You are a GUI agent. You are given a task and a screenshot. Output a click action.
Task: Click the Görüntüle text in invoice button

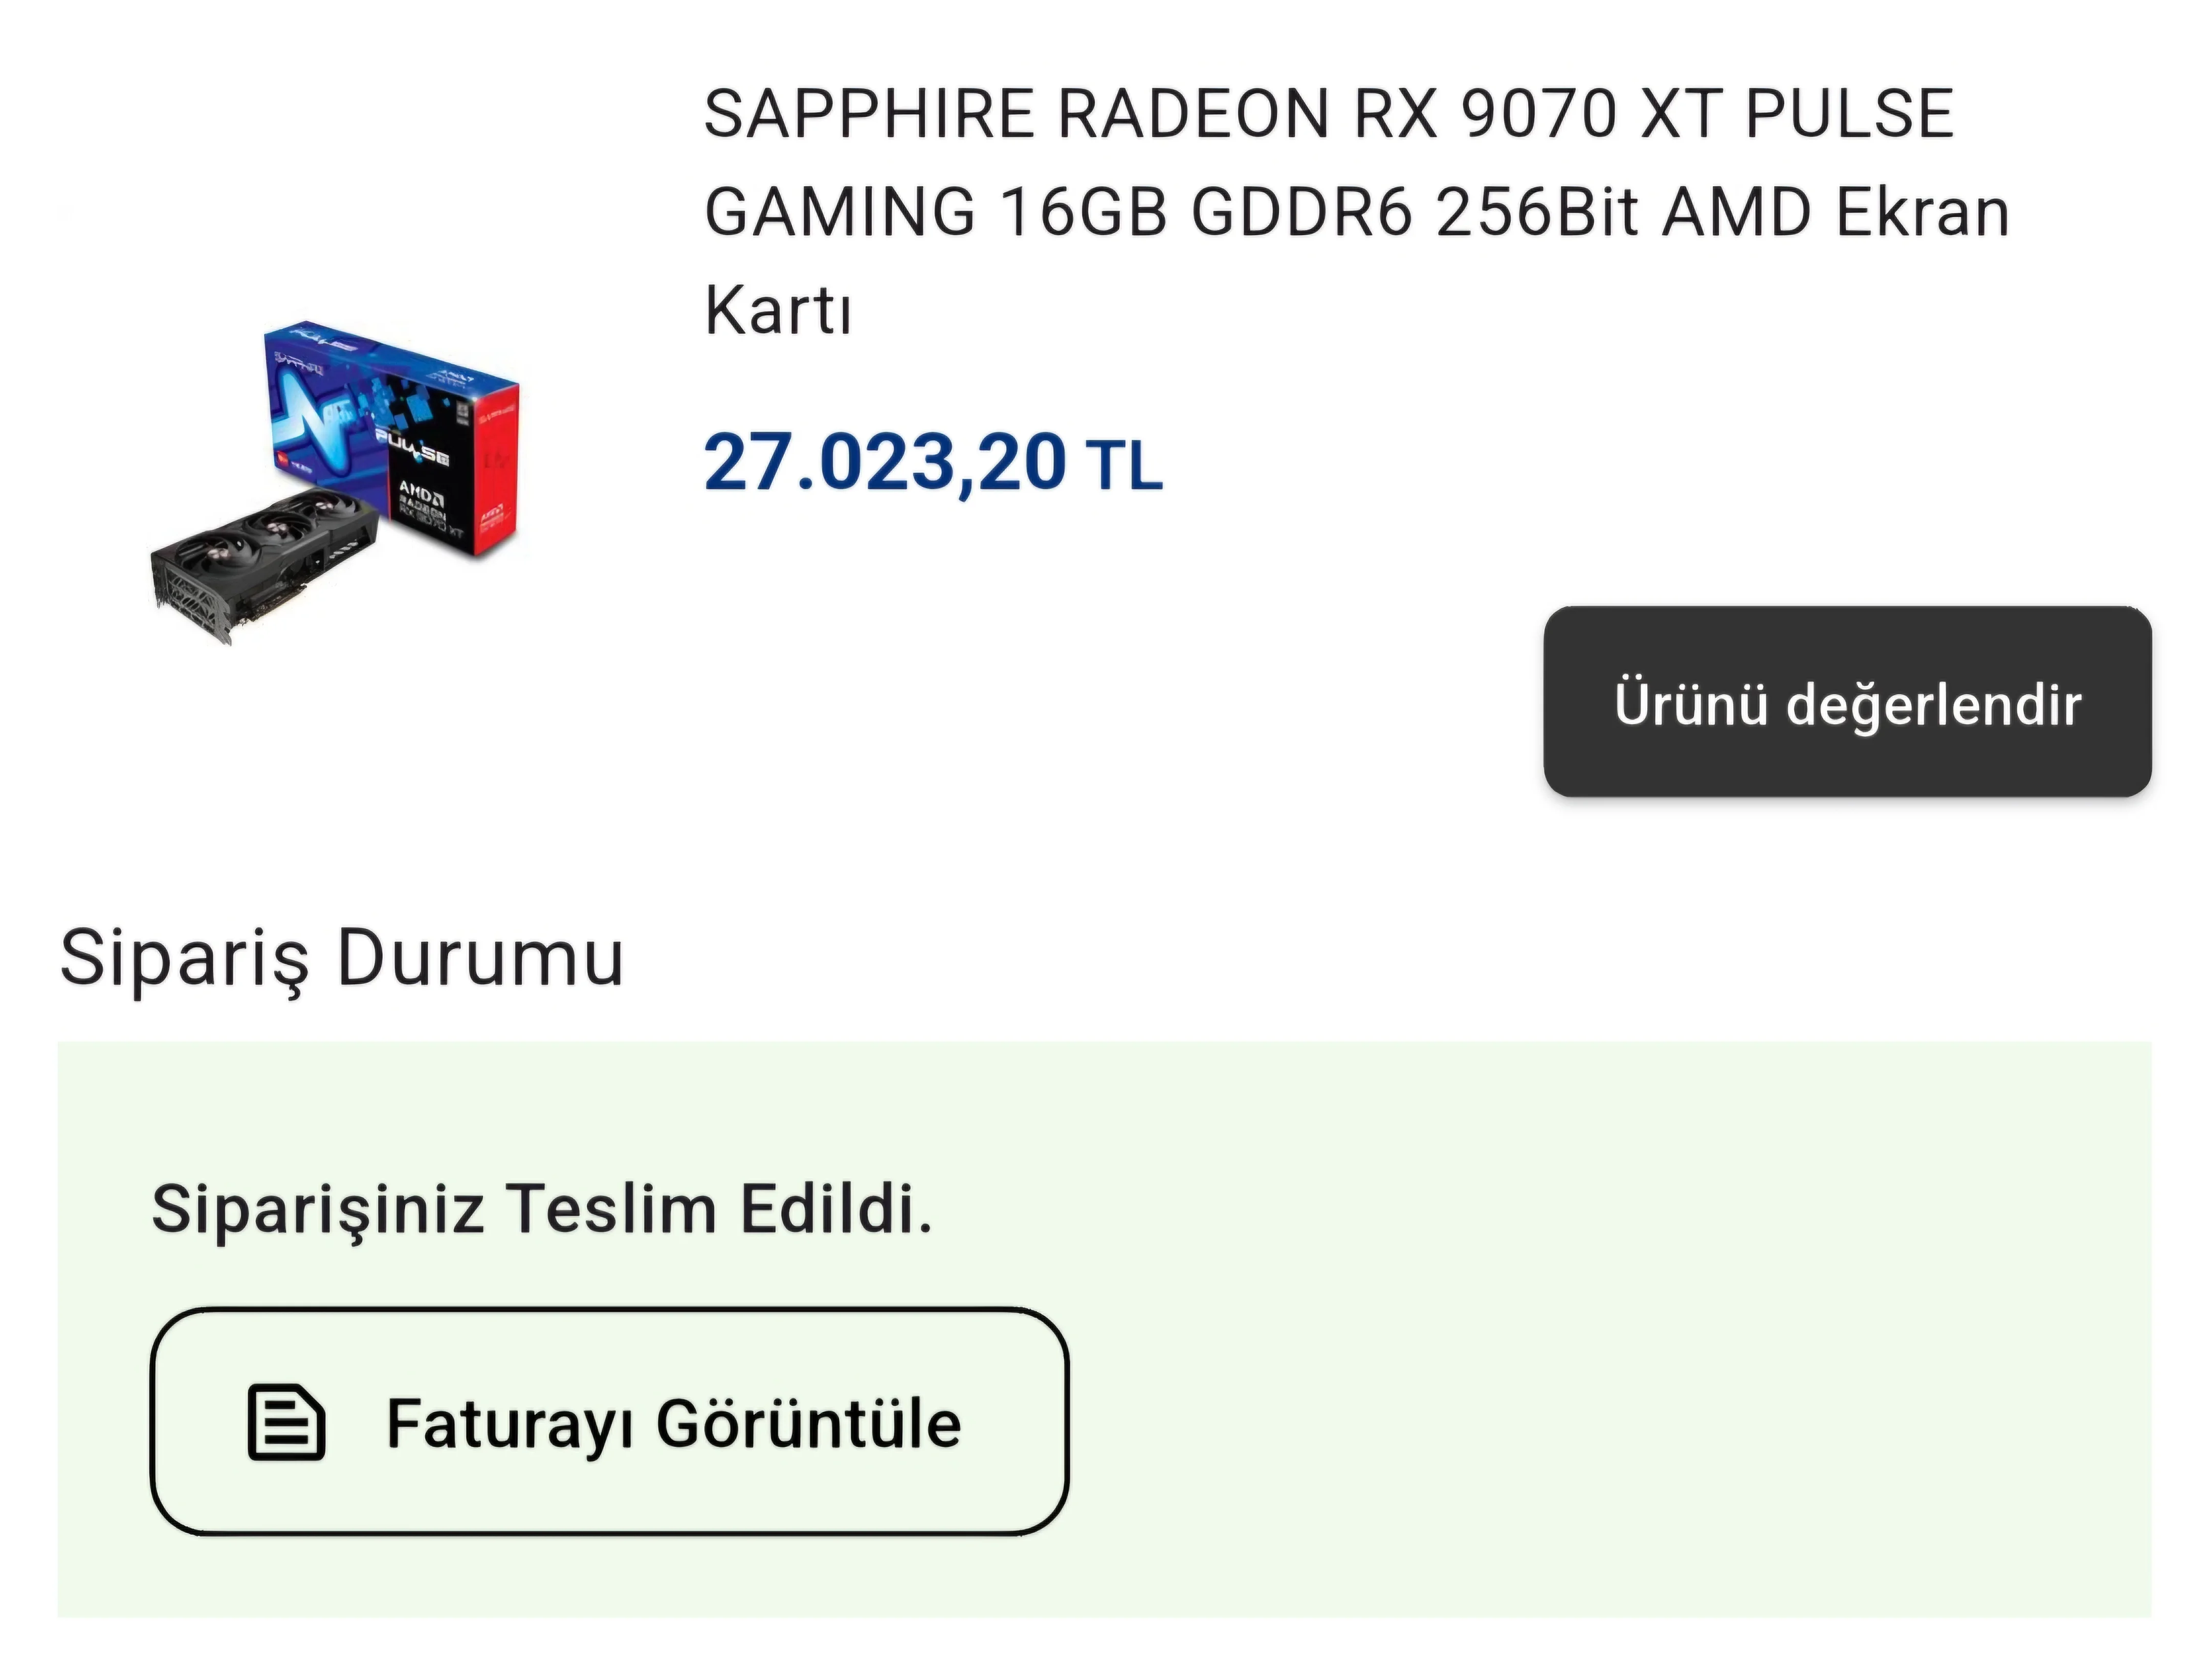tap(808, 1423)
